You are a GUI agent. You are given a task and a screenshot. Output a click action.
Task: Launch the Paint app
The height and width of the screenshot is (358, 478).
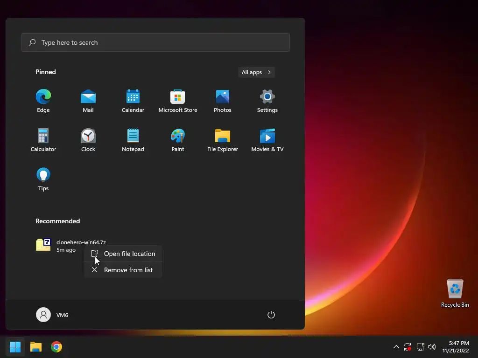(178, 140)
